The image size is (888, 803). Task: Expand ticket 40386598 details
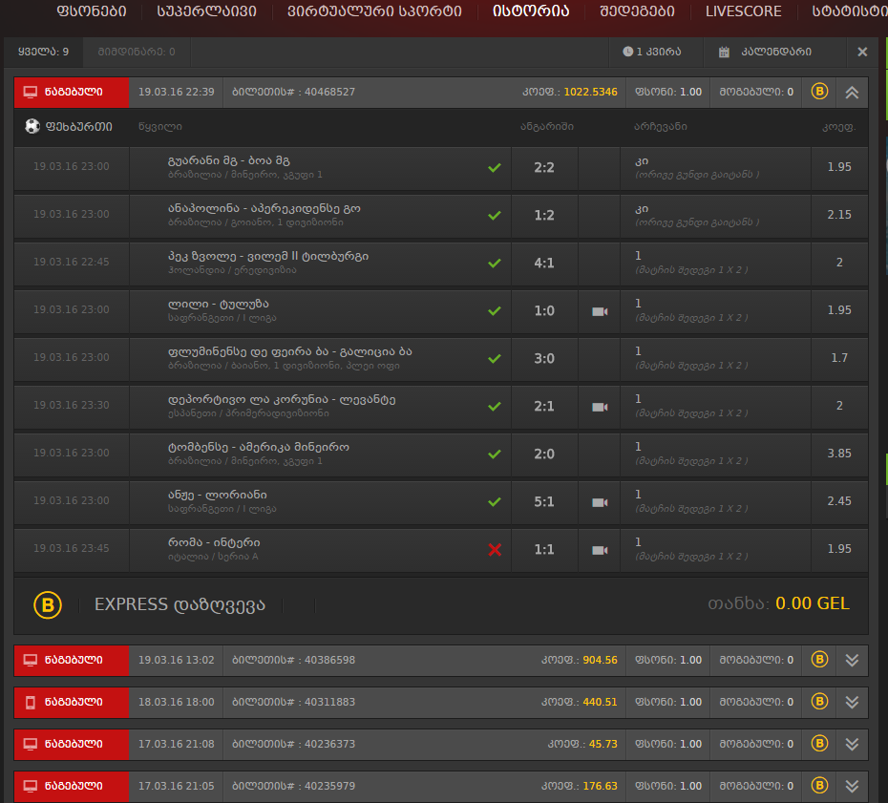click(x=852, y=661)
